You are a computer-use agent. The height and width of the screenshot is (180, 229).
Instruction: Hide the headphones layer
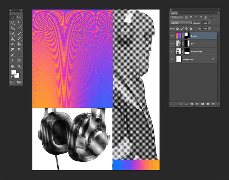click(x=172, y=51)
